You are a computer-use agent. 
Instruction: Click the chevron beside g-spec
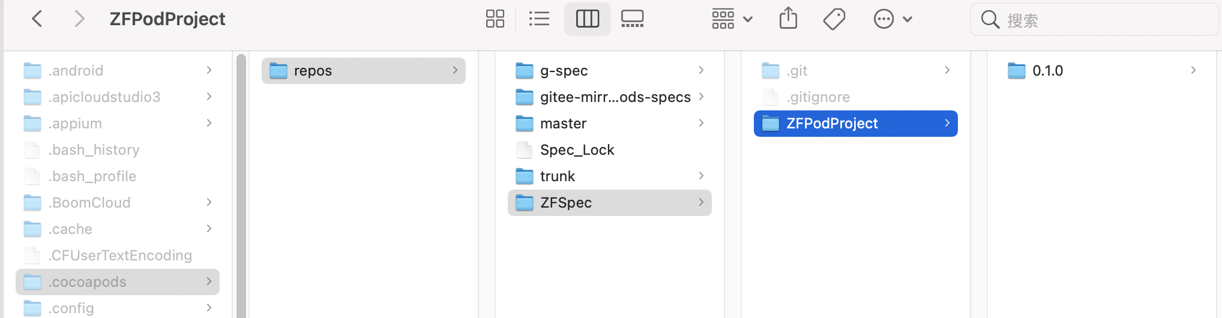pyautogui.click(x=701, y=70)
